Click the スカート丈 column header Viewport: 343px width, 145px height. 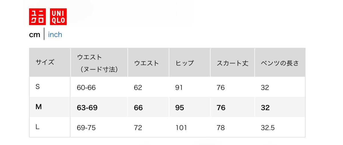coord(232,63)
